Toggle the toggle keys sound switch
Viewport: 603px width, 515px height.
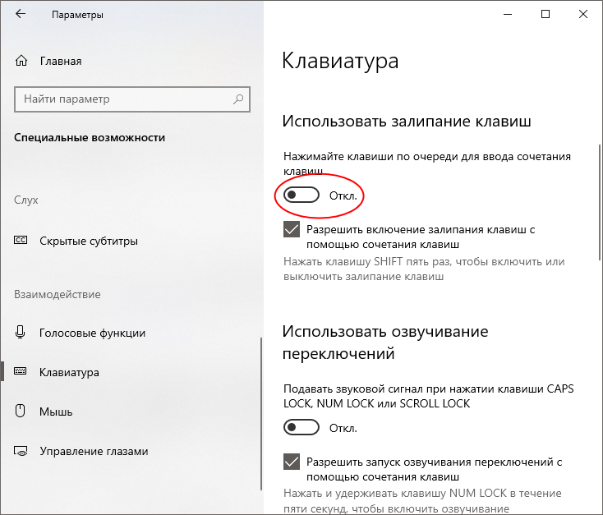point(301,427)
